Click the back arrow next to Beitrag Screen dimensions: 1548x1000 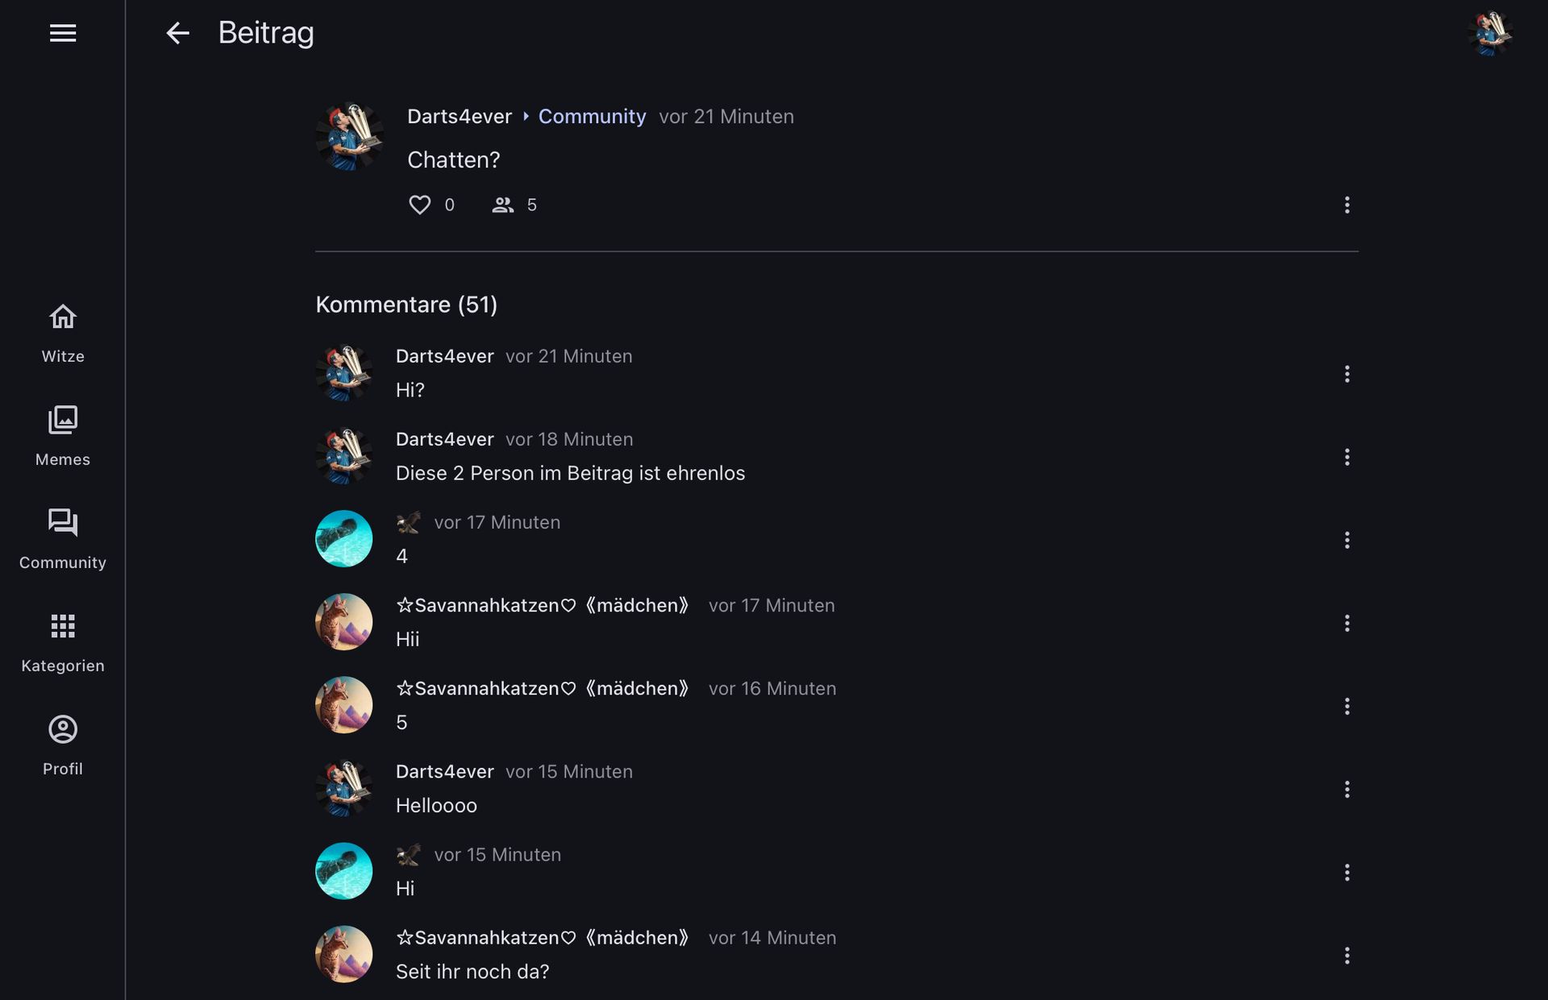point(177,33)
